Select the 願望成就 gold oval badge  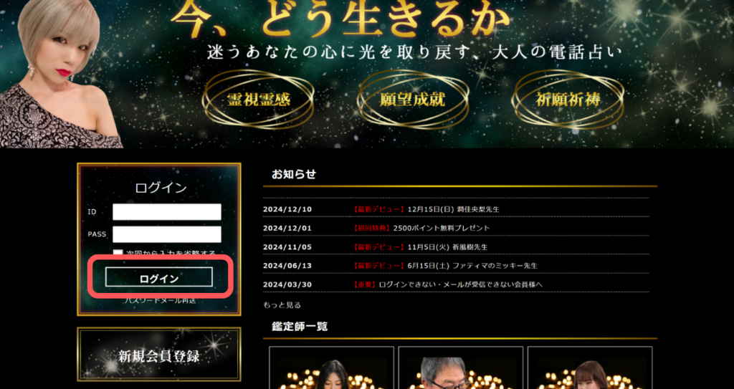412,100
